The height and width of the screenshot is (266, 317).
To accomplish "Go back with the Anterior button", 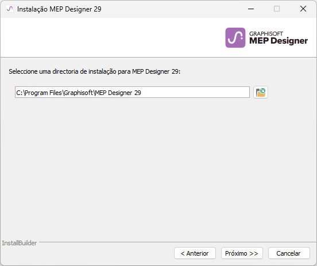I will coord(195,253).
